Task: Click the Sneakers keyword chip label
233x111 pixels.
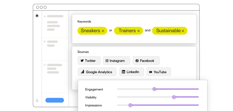Action: point(90,31)
